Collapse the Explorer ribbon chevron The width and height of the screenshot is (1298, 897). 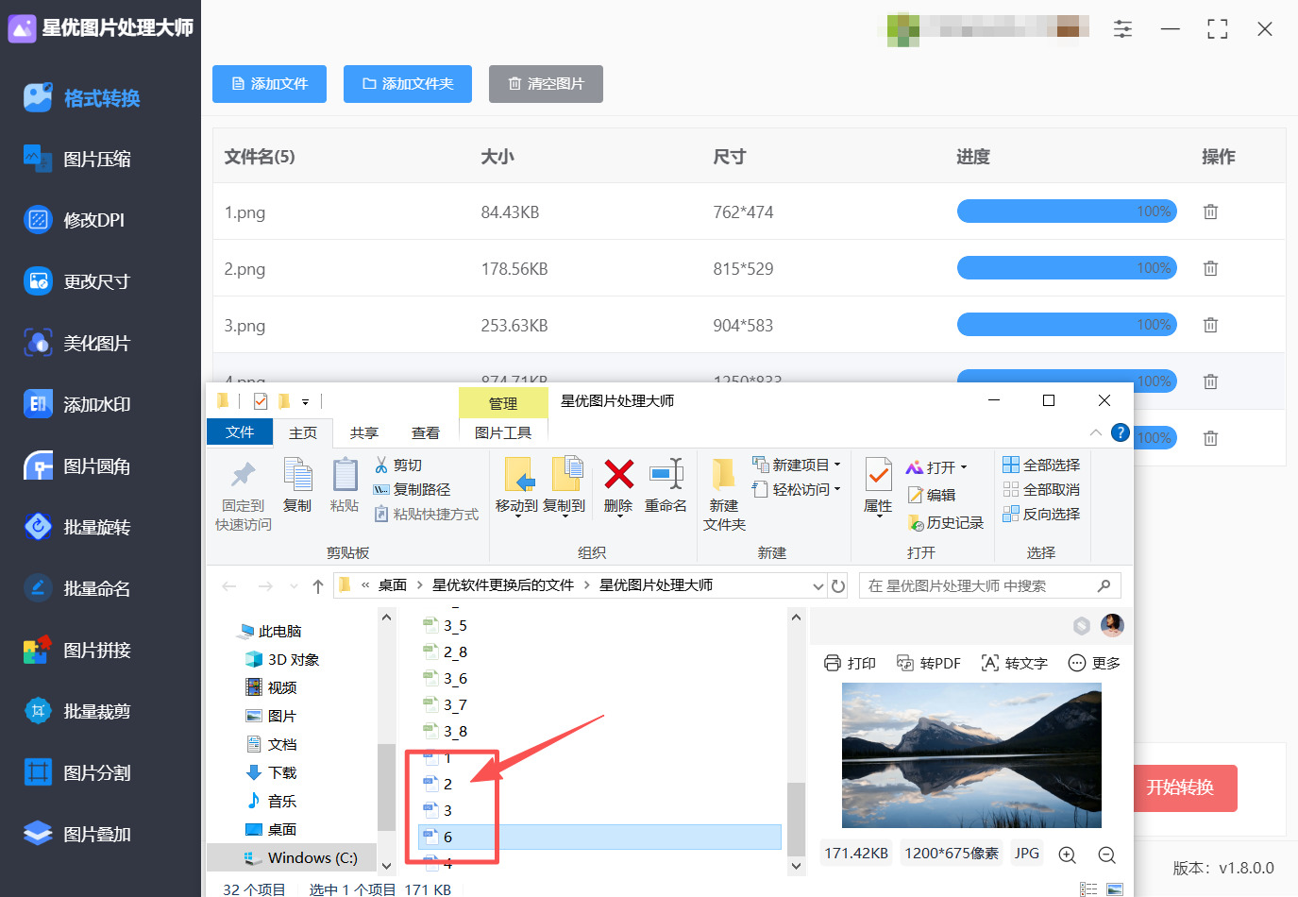coord(1095,432)
